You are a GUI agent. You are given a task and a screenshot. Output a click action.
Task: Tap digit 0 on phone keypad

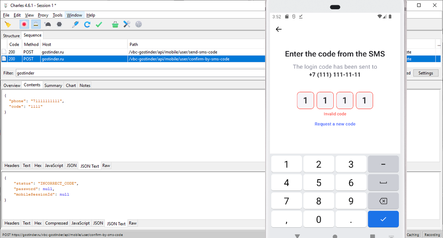[x=319, y=219]
